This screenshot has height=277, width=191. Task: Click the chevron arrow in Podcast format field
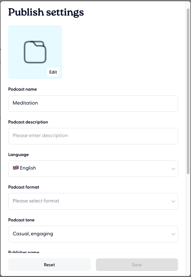173,201
